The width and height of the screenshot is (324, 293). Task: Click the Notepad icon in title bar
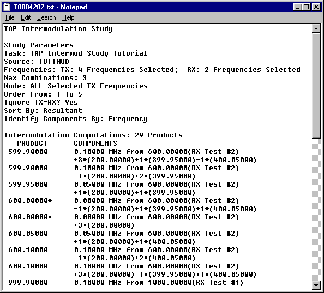7,7
